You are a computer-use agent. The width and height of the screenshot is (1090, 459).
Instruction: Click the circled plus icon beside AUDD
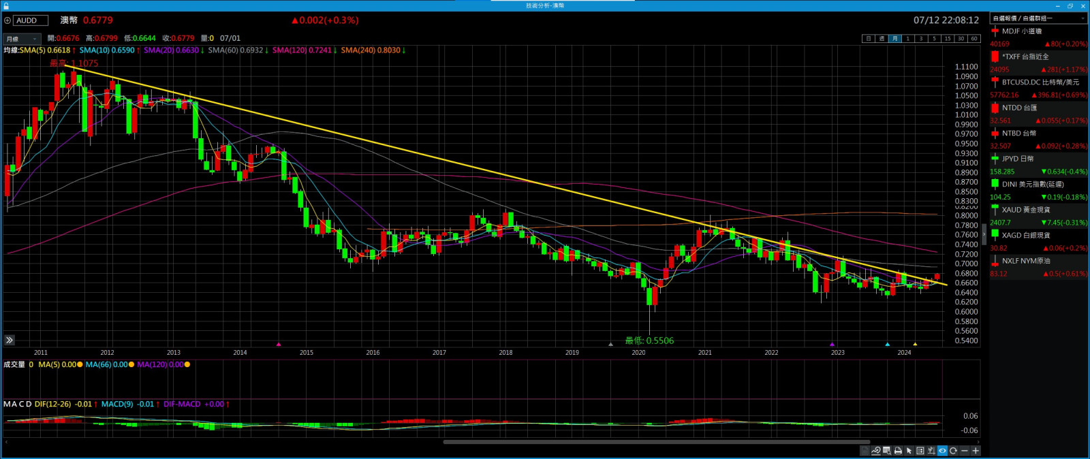click(7, 20)
